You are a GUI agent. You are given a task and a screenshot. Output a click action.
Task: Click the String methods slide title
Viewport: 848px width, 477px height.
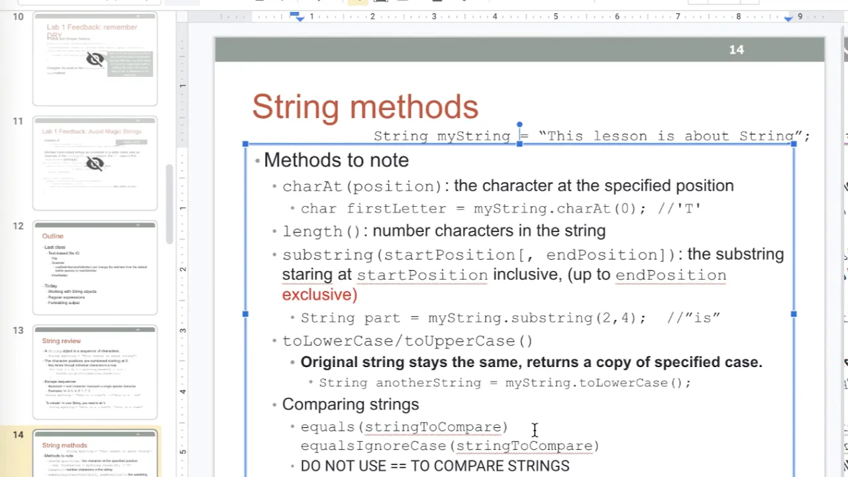coord(365,107)
